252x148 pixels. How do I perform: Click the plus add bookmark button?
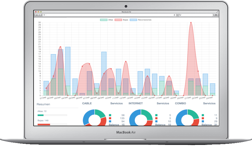coord(44,15)
